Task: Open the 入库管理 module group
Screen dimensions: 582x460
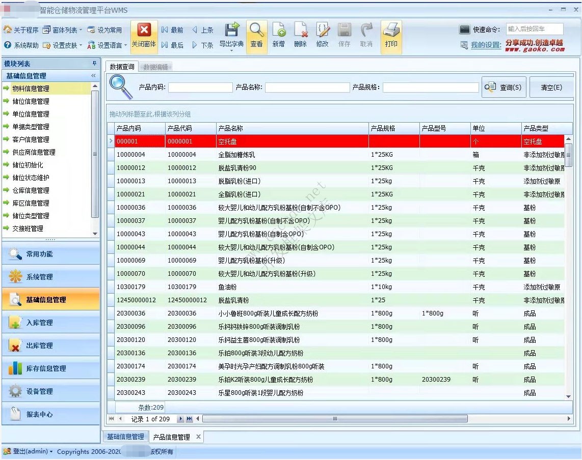Action: tap(51, 323)
